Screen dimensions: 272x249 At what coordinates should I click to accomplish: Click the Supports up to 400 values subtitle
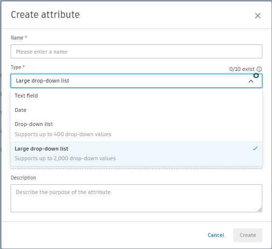(x=63, y=134)
